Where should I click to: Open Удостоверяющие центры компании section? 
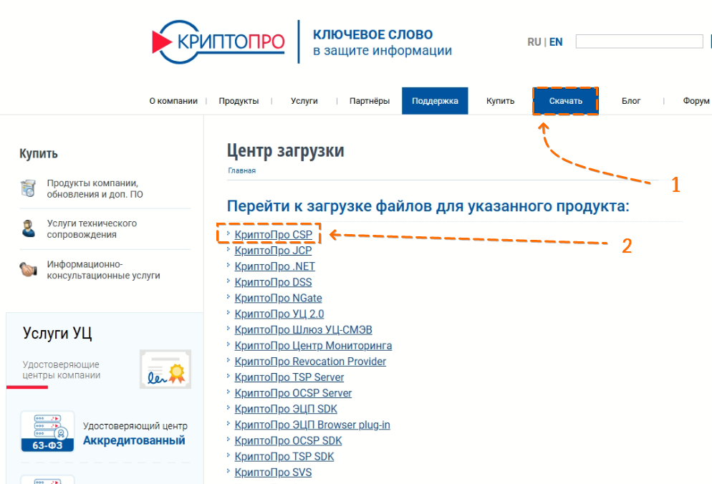pos(62,369)
